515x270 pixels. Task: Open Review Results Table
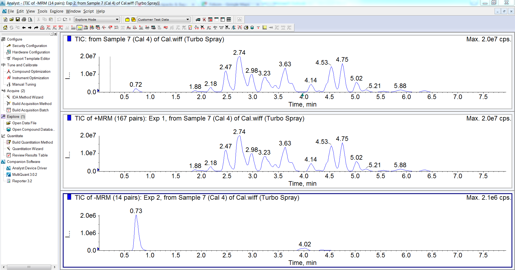tap(30, 155)
